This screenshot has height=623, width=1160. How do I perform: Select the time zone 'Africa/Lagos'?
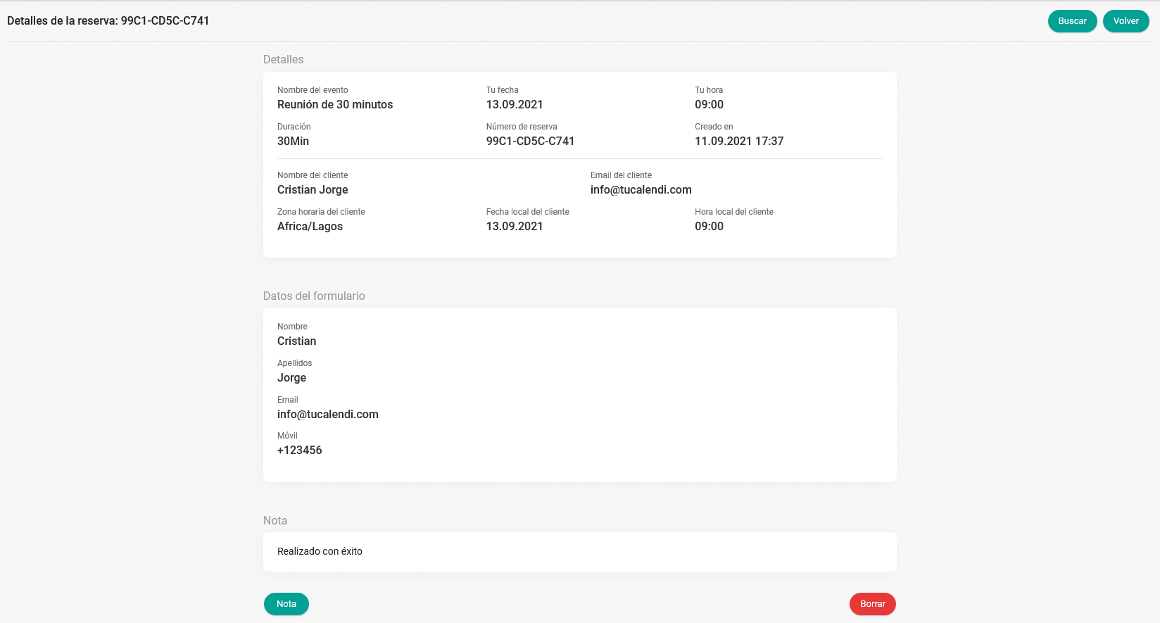pos(310,226)
